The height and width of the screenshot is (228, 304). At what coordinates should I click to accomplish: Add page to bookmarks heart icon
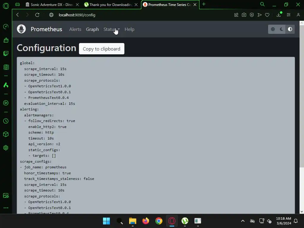pyautogui.click(x=267, y=15)
